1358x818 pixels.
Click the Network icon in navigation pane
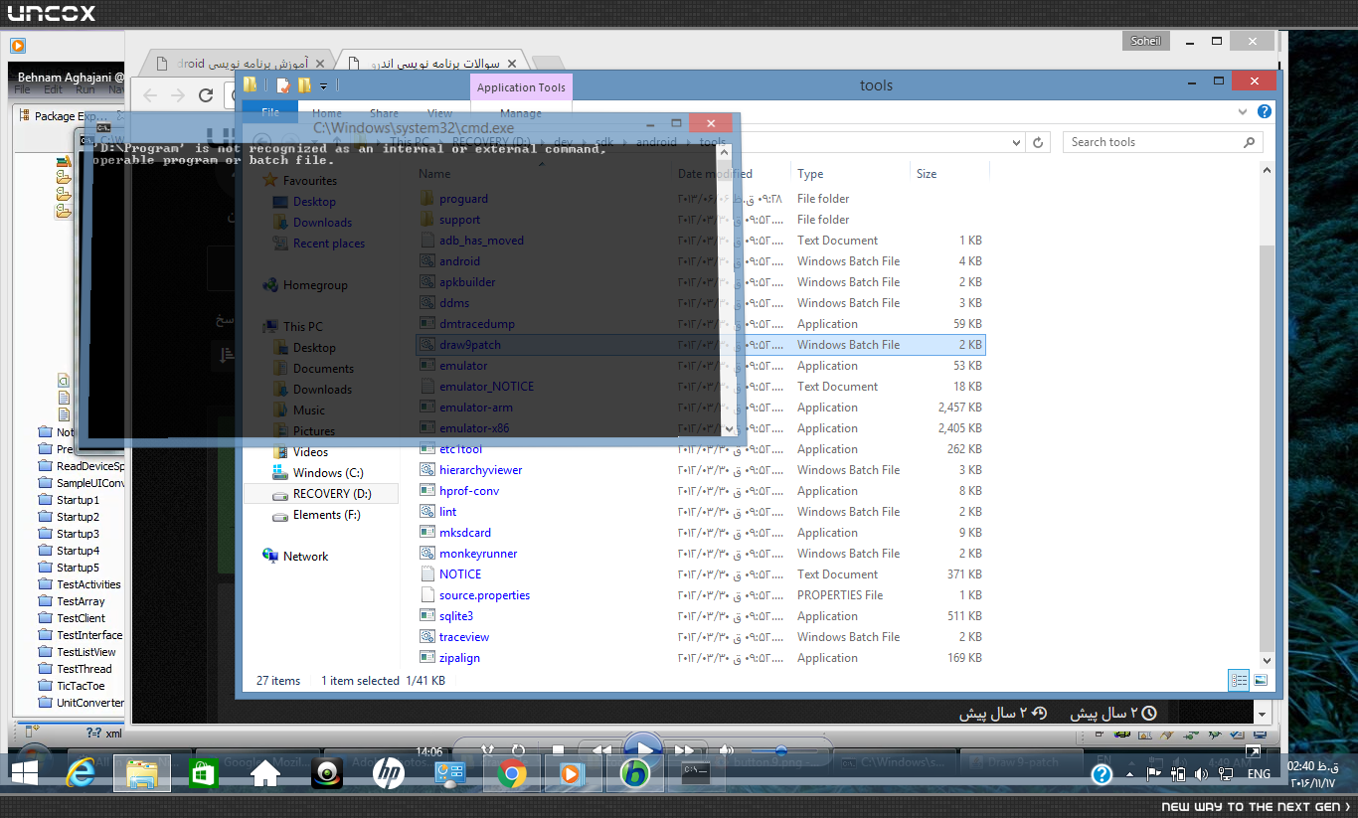point(270,556)
